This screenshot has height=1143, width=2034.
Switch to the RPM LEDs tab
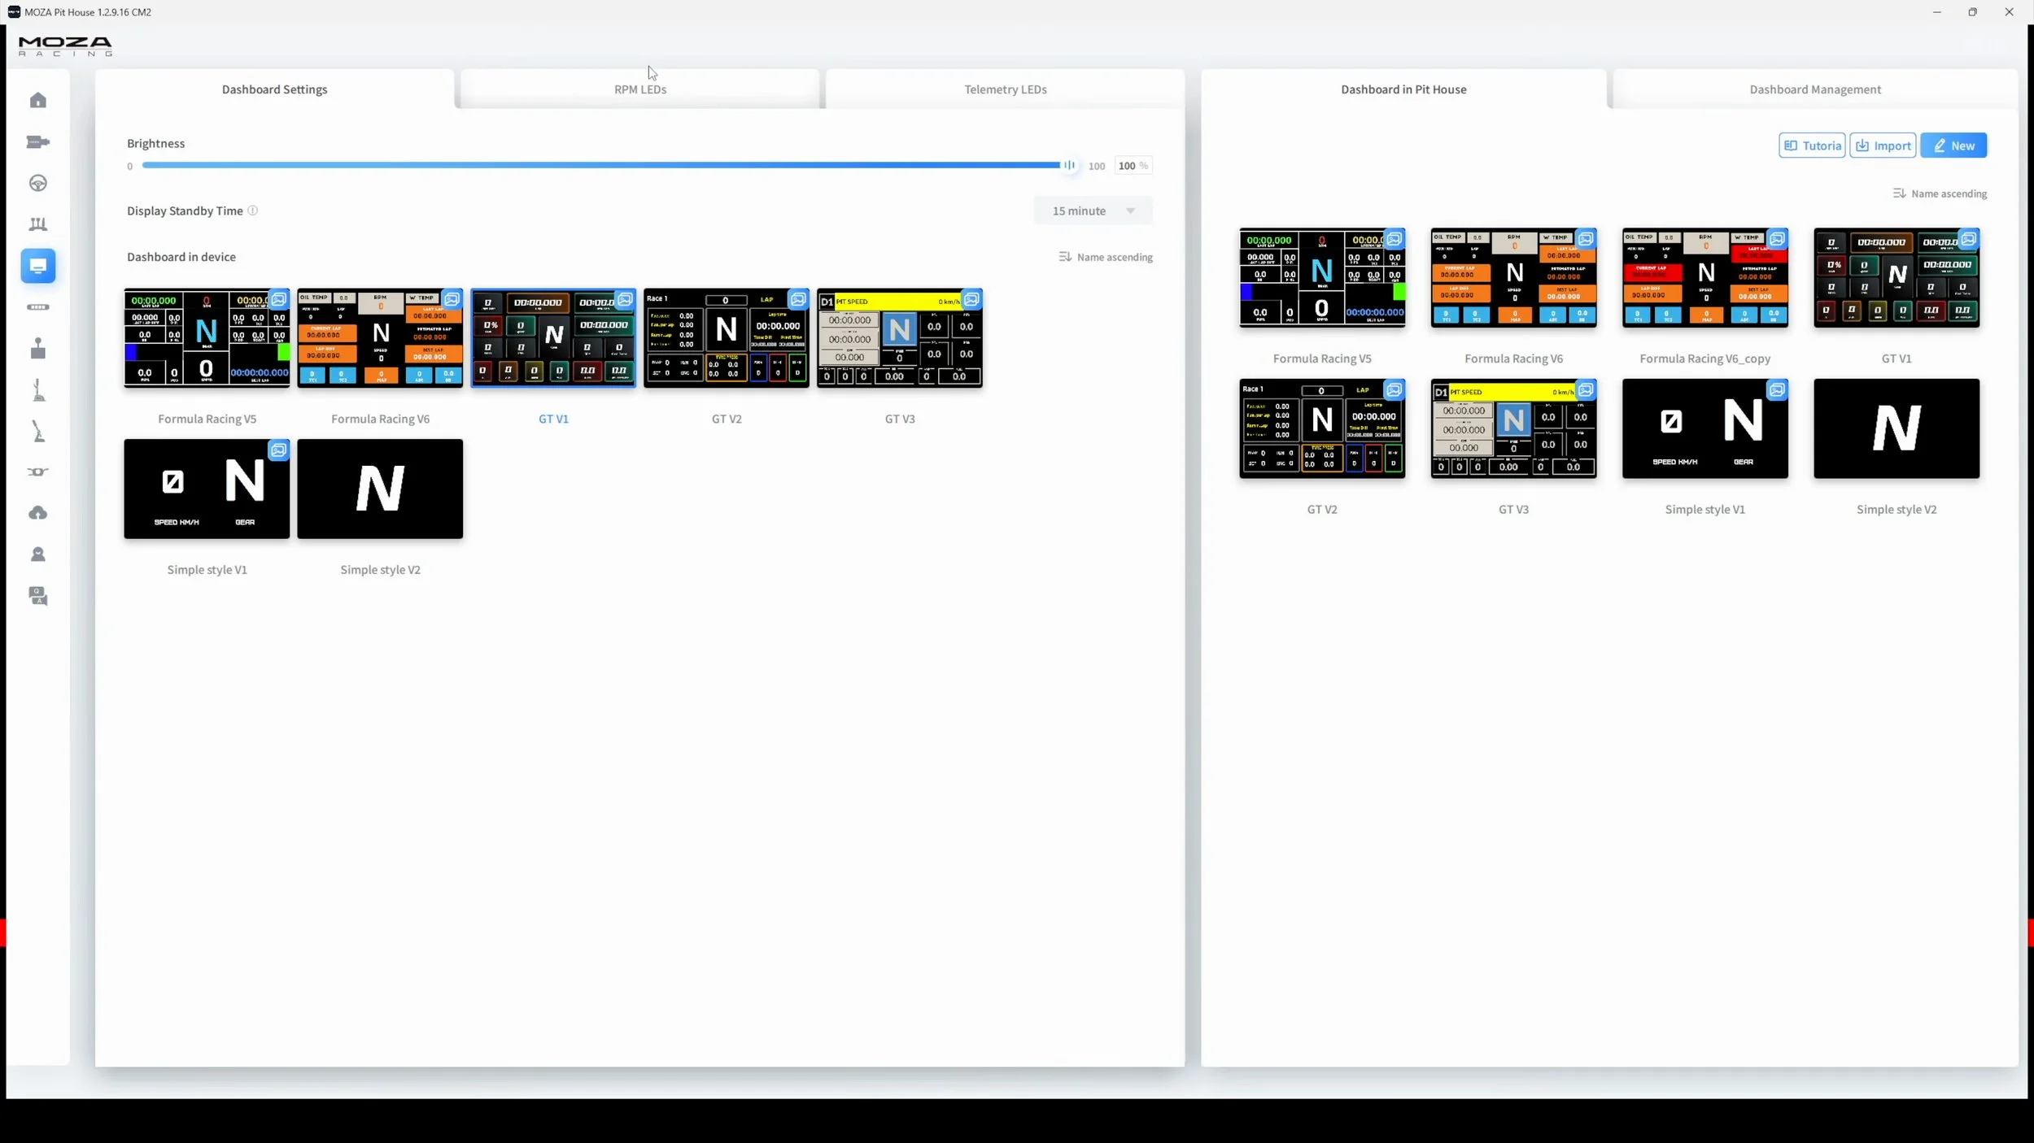tap(640, 89)
